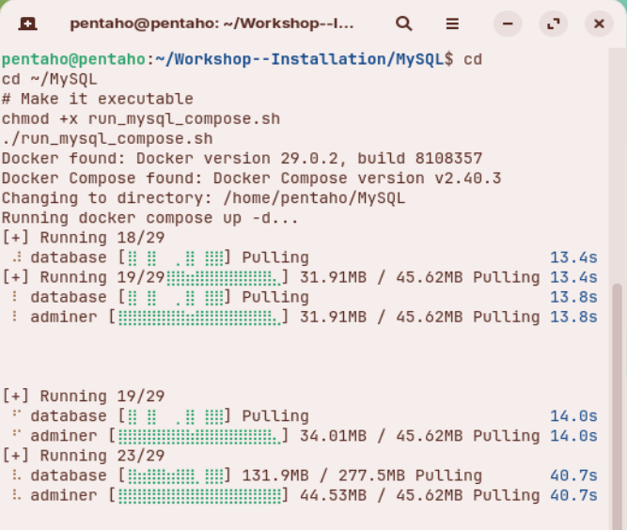Screen dimensions: 627x530
Task: Minimize the terminal window
Action: pyautogui.click(x=509, y=23)
